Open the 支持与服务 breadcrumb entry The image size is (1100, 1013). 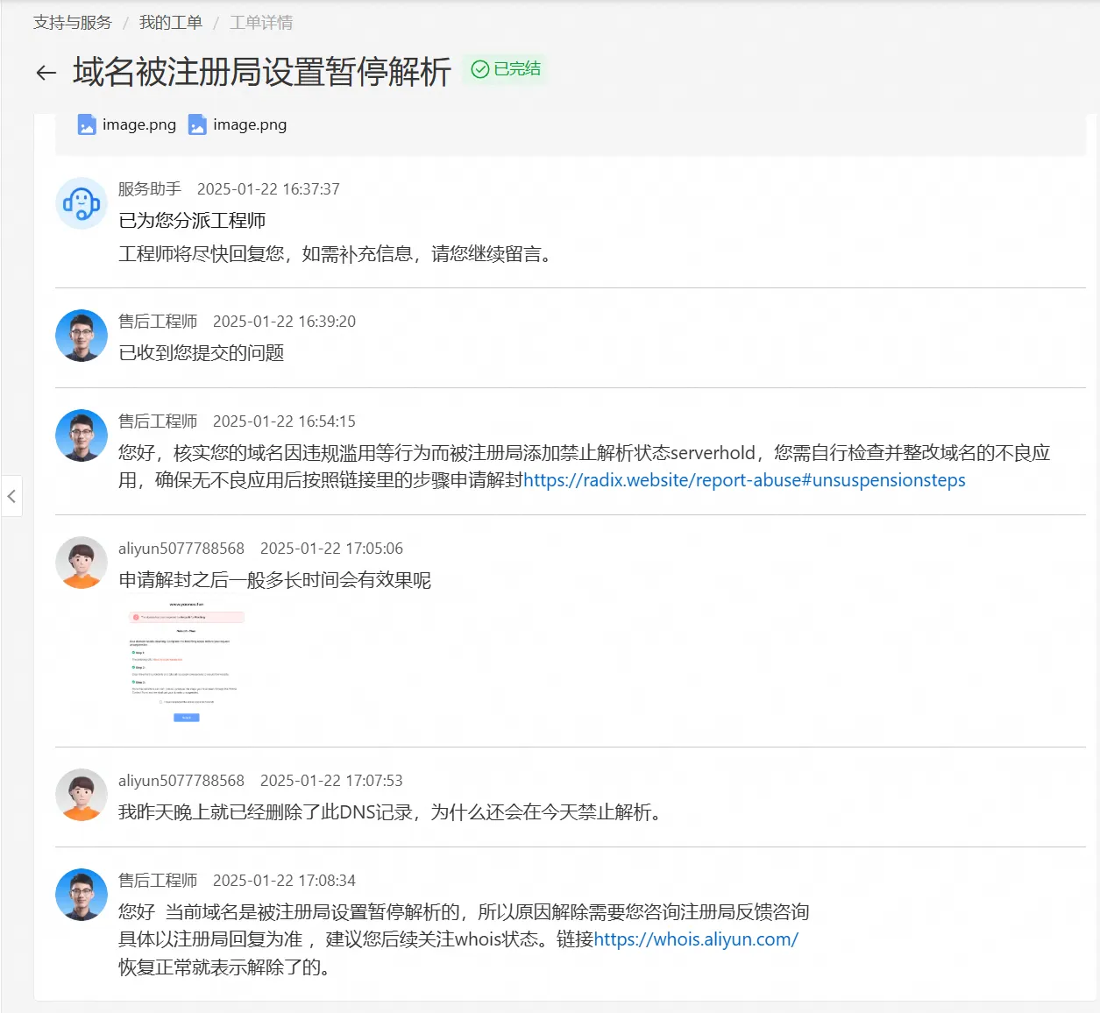72,22
